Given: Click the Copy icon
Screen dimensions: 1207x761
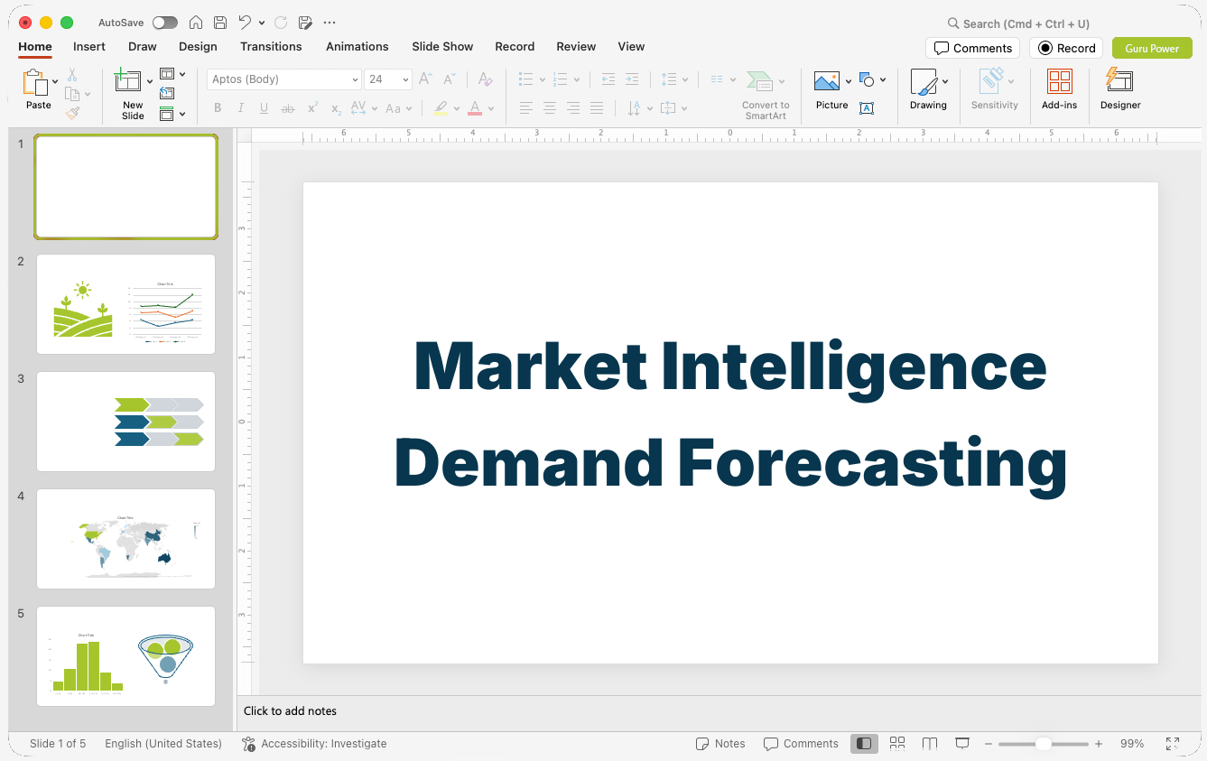Looking at the screenshot, I should tap(72, 94).
